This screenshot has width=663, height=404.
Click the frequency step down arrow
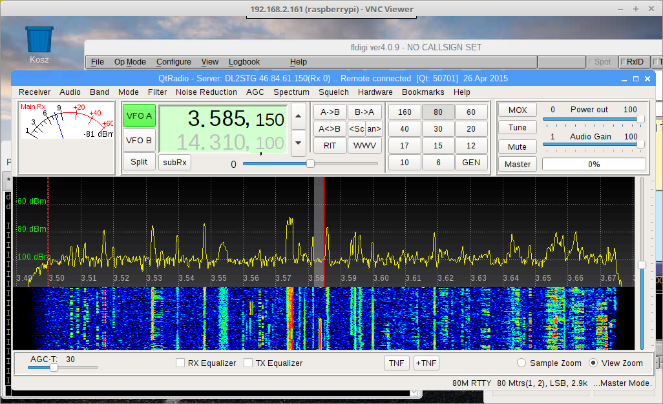point(298,143)
